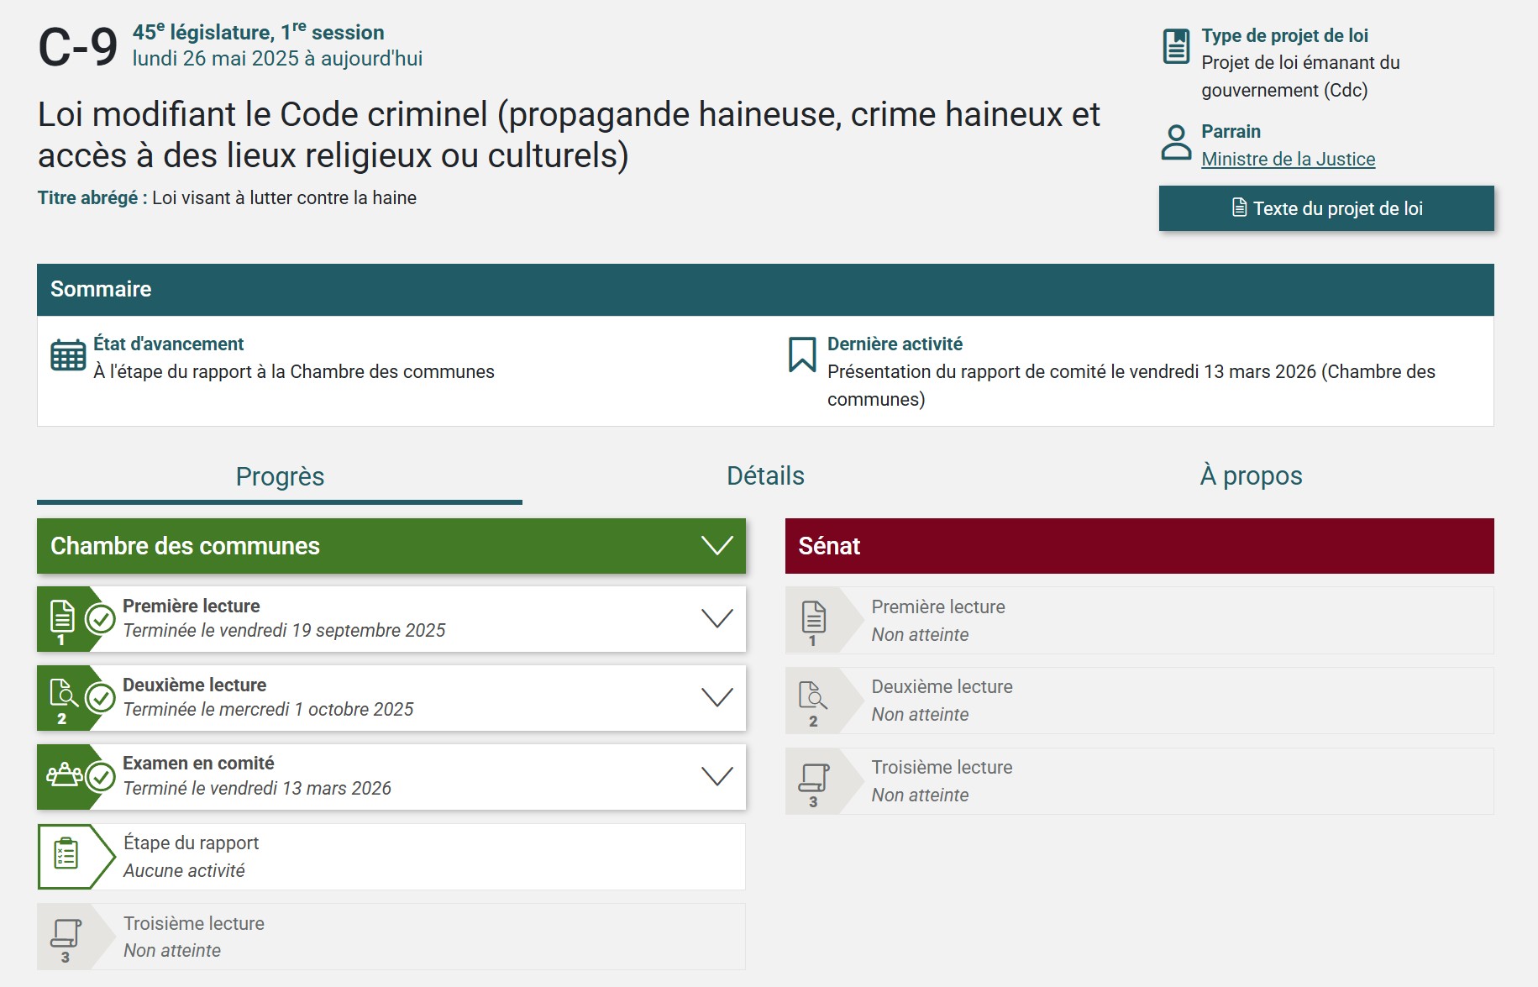This screenshot has width=1538, height=987.
Task: Click the Sénat Première lecture document icon
Action: pos(813,617)
